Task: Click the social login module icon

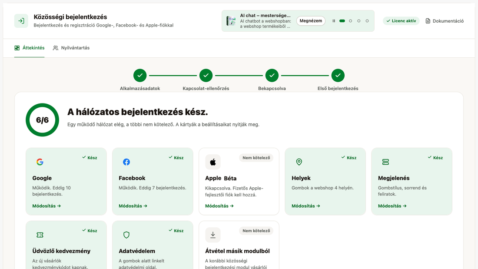Action: (x=21, y=21)
